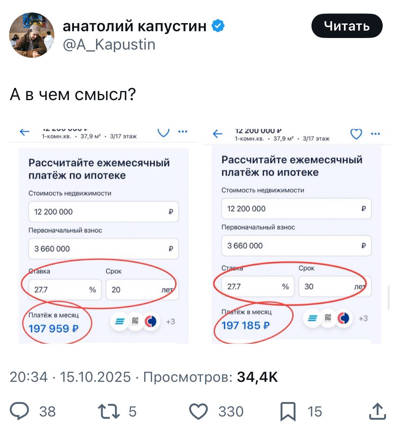
Task: Bookmark this tweet
Action: tap(288, 411)
